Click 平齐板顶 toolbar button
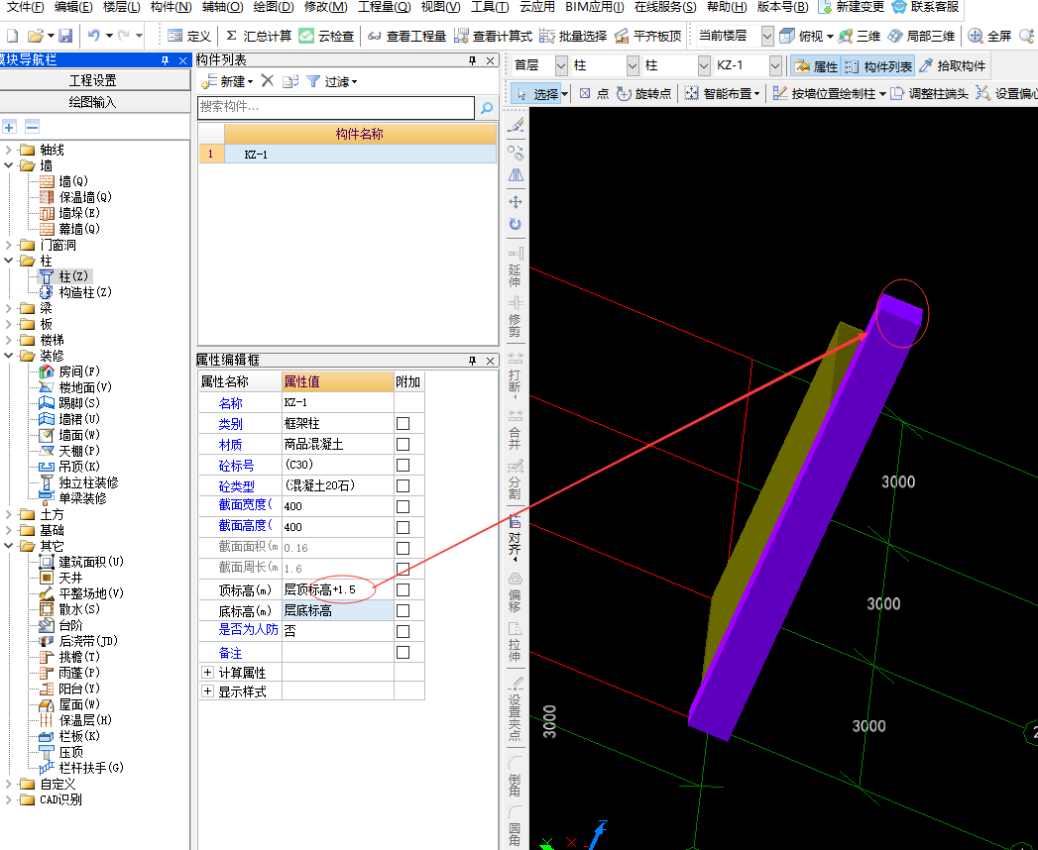The height and width of the screenshot is (850, 1038). click(648, 36)
